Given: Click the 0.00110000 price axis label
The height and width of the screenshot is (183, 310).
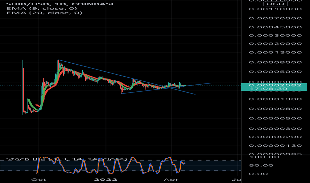Looking at the screenshot, I should [x=275, y=9].
